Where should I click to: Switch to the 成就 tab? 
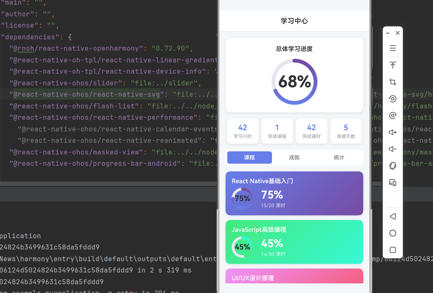click(x=294, y=157)
